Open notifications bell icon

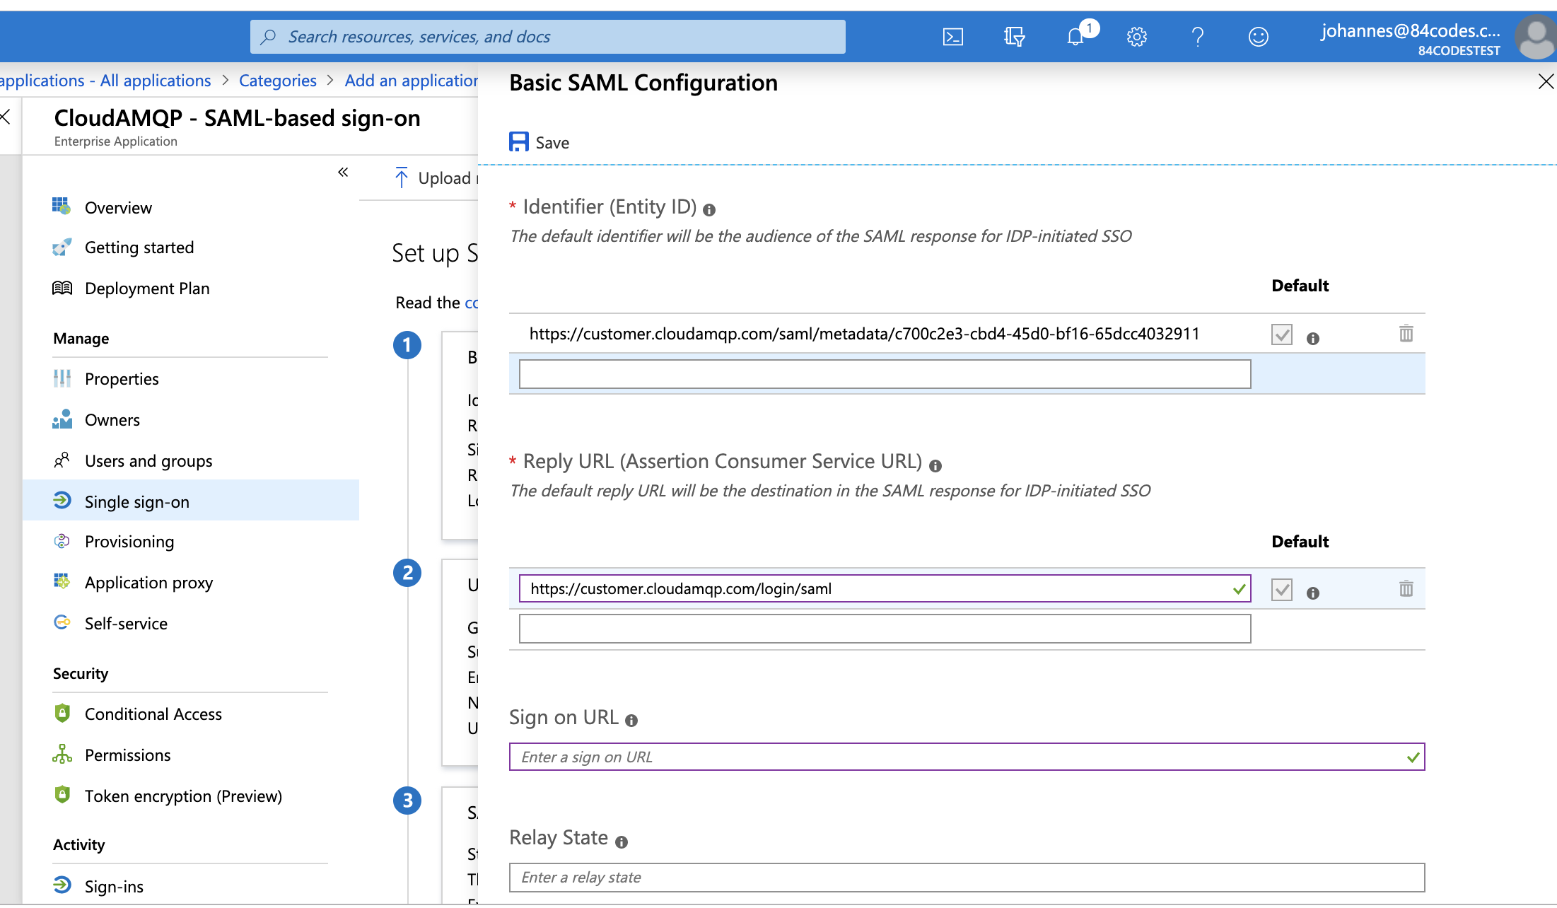[x=1075, y=37]
